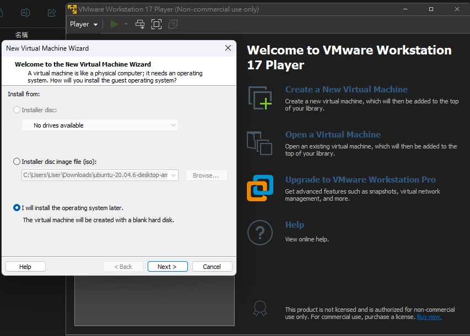Select Installer disc image file (iso) option

[x=17, y=162]
